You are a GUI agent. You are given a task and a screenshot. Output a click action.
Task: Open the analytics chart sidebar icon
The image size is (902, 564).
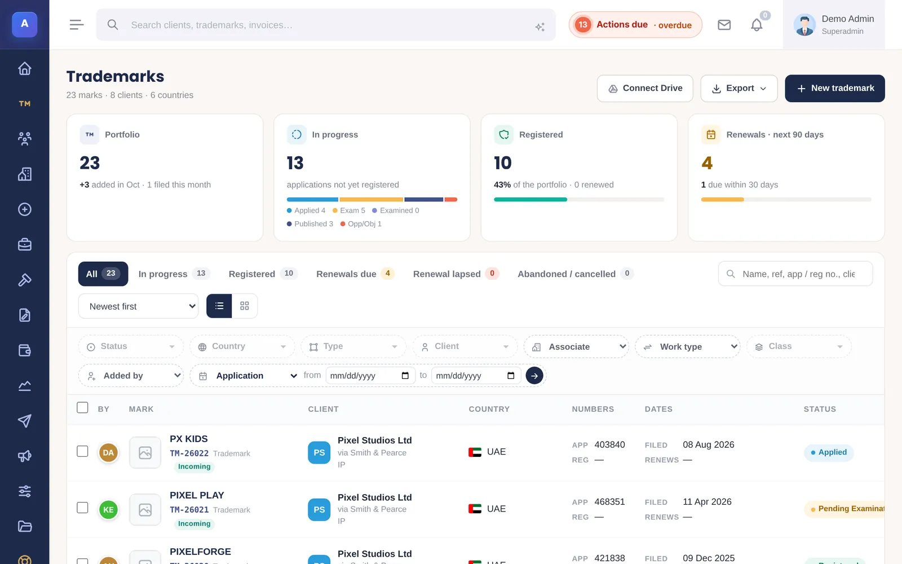click(24, 386)
